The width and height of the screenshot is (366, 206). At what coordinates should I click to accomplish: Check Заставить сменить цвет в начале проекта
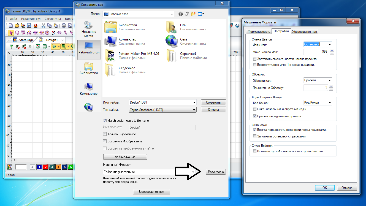[x=254, y=59]
